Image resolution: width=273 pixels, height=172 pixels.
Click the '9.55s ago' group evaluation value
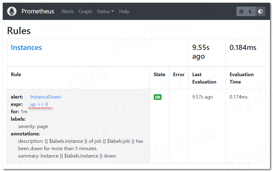[201, 52]
